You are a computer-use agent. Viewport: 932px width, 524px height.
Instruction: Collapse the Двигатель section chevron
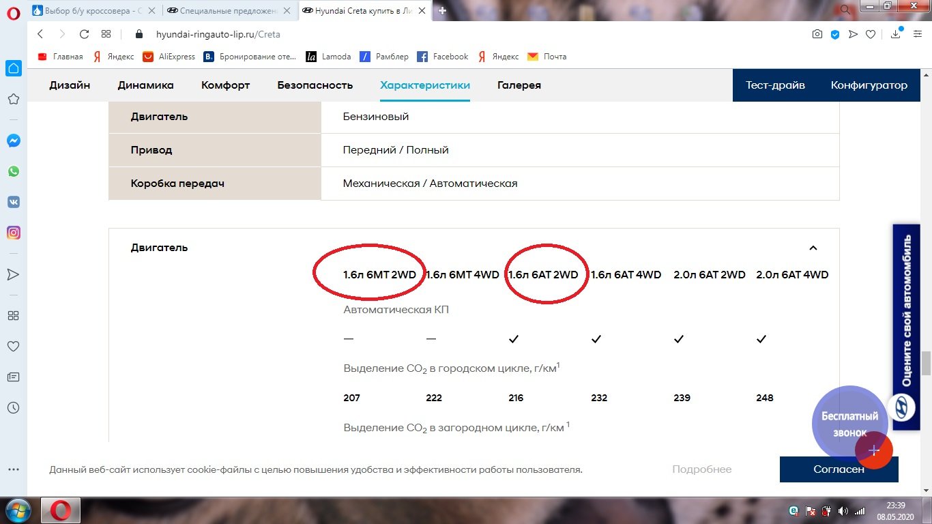813,248
